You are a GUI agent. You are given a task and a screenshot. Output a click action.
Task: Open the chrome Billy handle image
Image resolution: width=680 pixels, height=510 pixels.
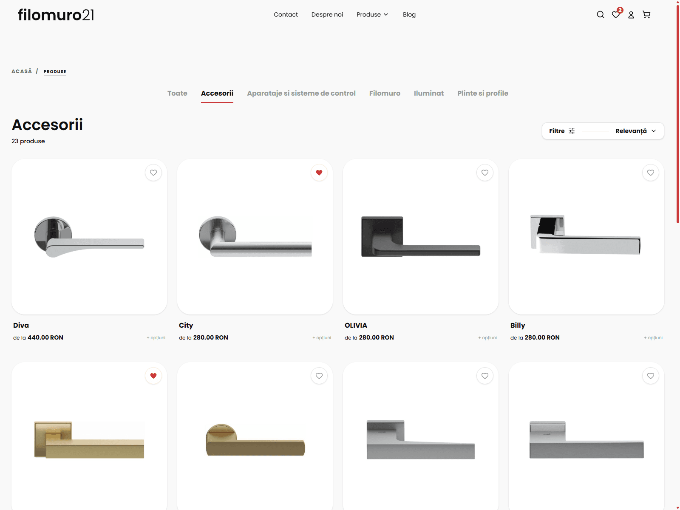coord(586,237)
